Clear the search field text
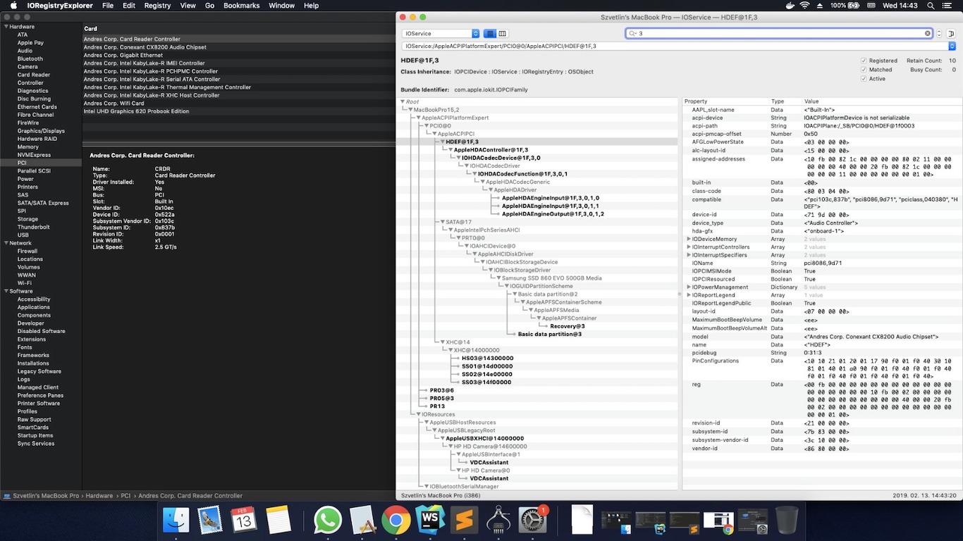 pyautogui.click(x=928, y=33)
